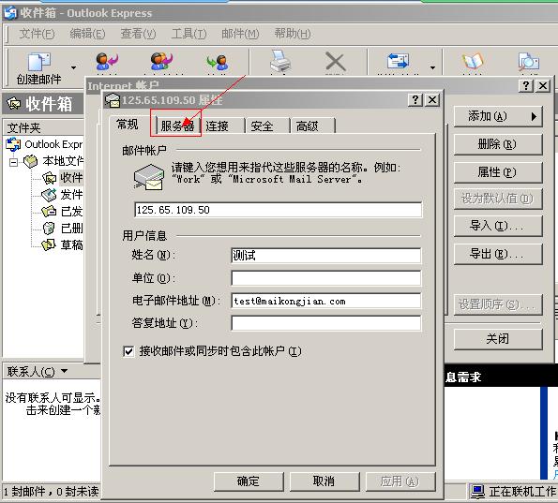
Task: Click the Reply toolbar icon
Action: tap(107, 62)
